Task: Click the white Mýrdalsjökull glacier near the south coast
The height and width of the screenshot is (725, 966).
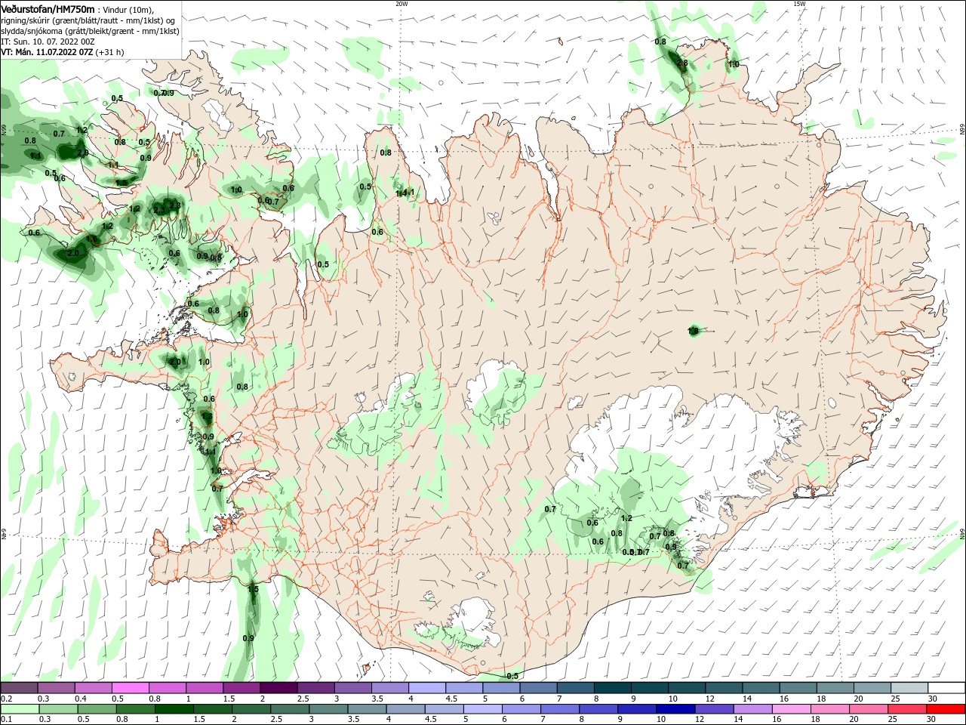Action: click(474, 621)
